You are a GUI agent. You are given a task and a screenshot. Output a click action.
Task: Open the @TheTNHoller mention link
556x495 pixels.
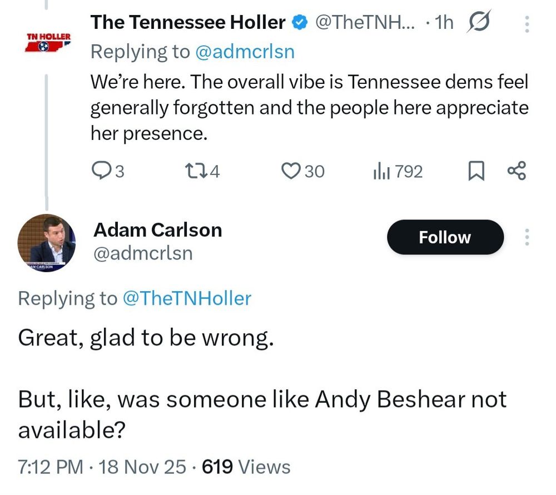[186, 298]
